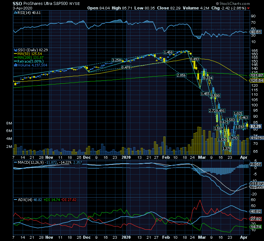Click the RSI(14) legend line icon
Image resolution: width=264 pixels, height=241 pixels.
click(16, 12)
